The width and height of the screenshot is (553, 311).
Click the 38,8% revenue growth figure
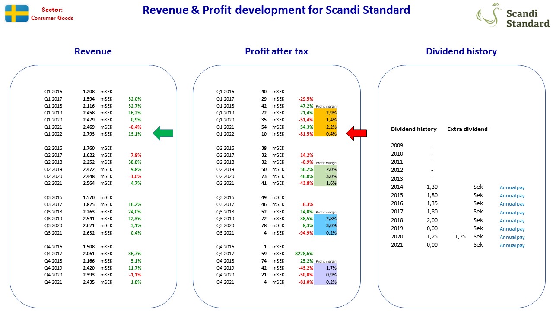coord(135,162)
